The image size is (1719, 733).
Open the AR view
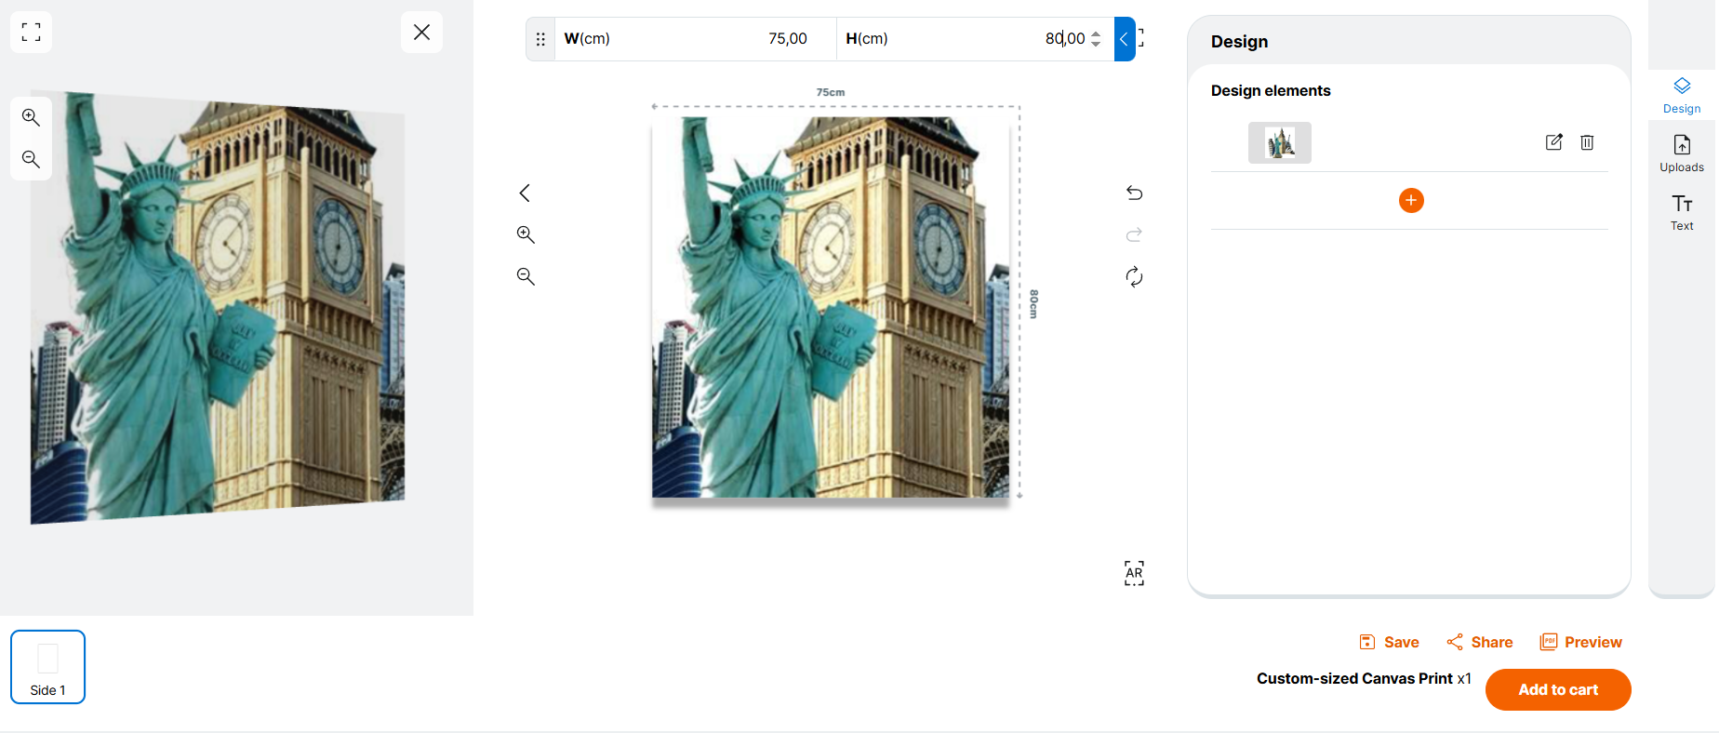pyautogui.click(x=1134, y=573)
